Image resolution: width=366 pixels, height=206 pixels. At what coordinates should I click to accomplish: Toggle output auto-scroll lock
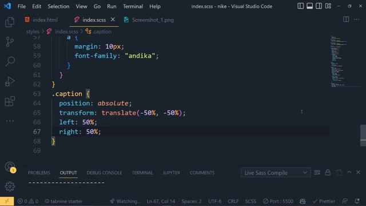[328, 172]
